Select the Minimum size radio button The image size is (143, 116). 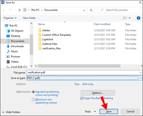coord(33,100)
